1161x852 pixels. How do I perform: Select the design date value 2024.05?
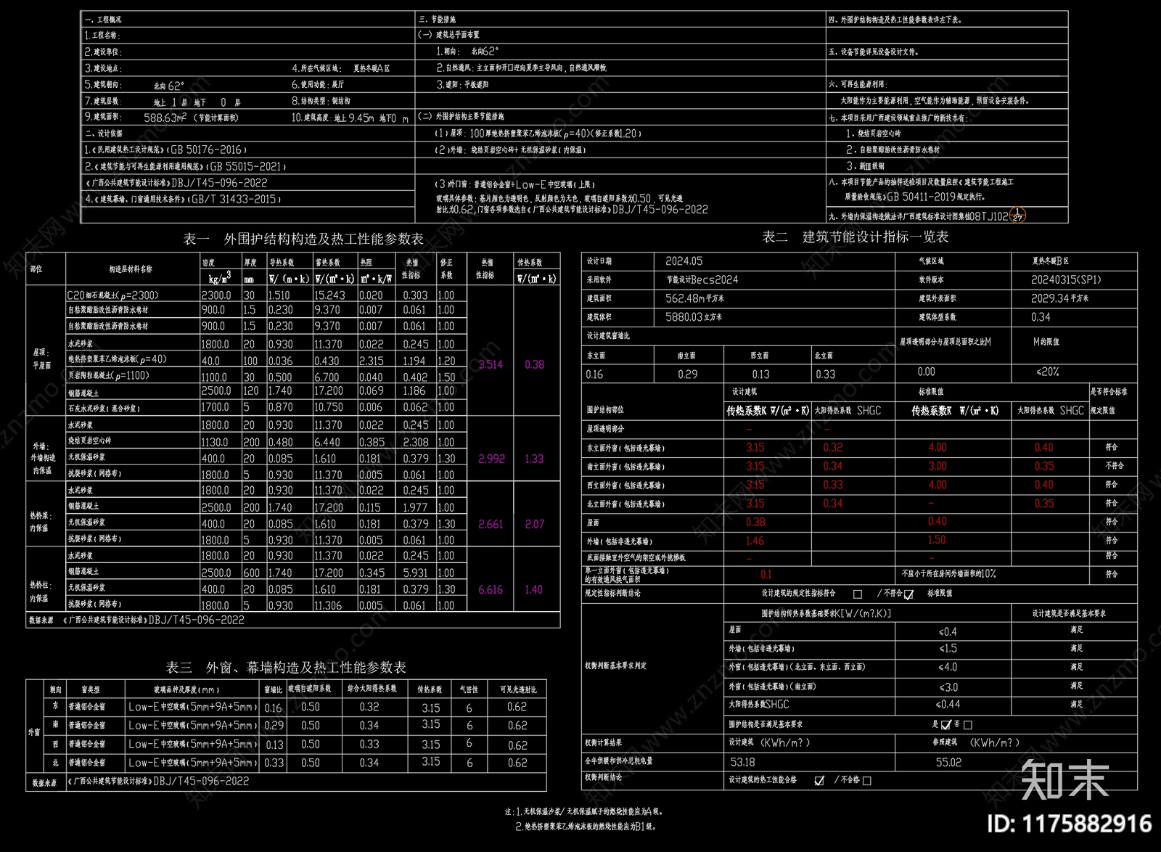click(x=684, y=261)
